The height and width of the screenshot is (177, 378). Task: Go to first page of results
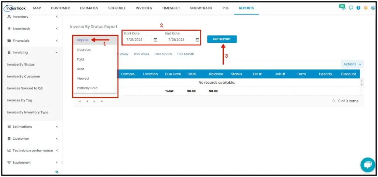click(x=80, y=101)
